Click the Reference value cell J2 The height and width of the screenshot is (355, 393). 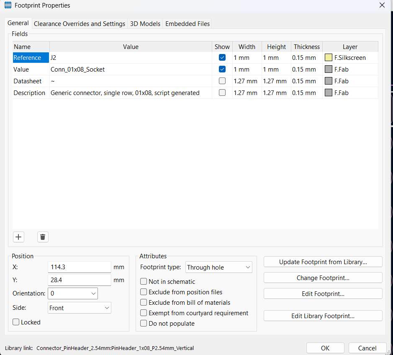[x=131, y=57]
